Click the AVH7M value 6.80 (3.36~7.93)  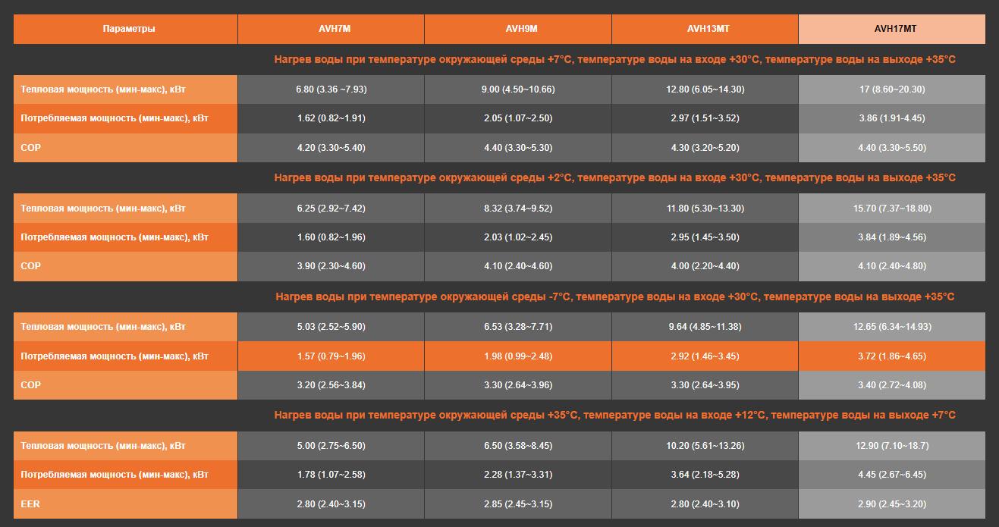tap(331, 89)
